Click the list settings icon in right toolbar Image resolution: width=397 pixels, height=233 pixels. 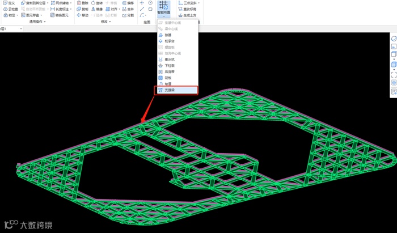(x=394, y=92)
